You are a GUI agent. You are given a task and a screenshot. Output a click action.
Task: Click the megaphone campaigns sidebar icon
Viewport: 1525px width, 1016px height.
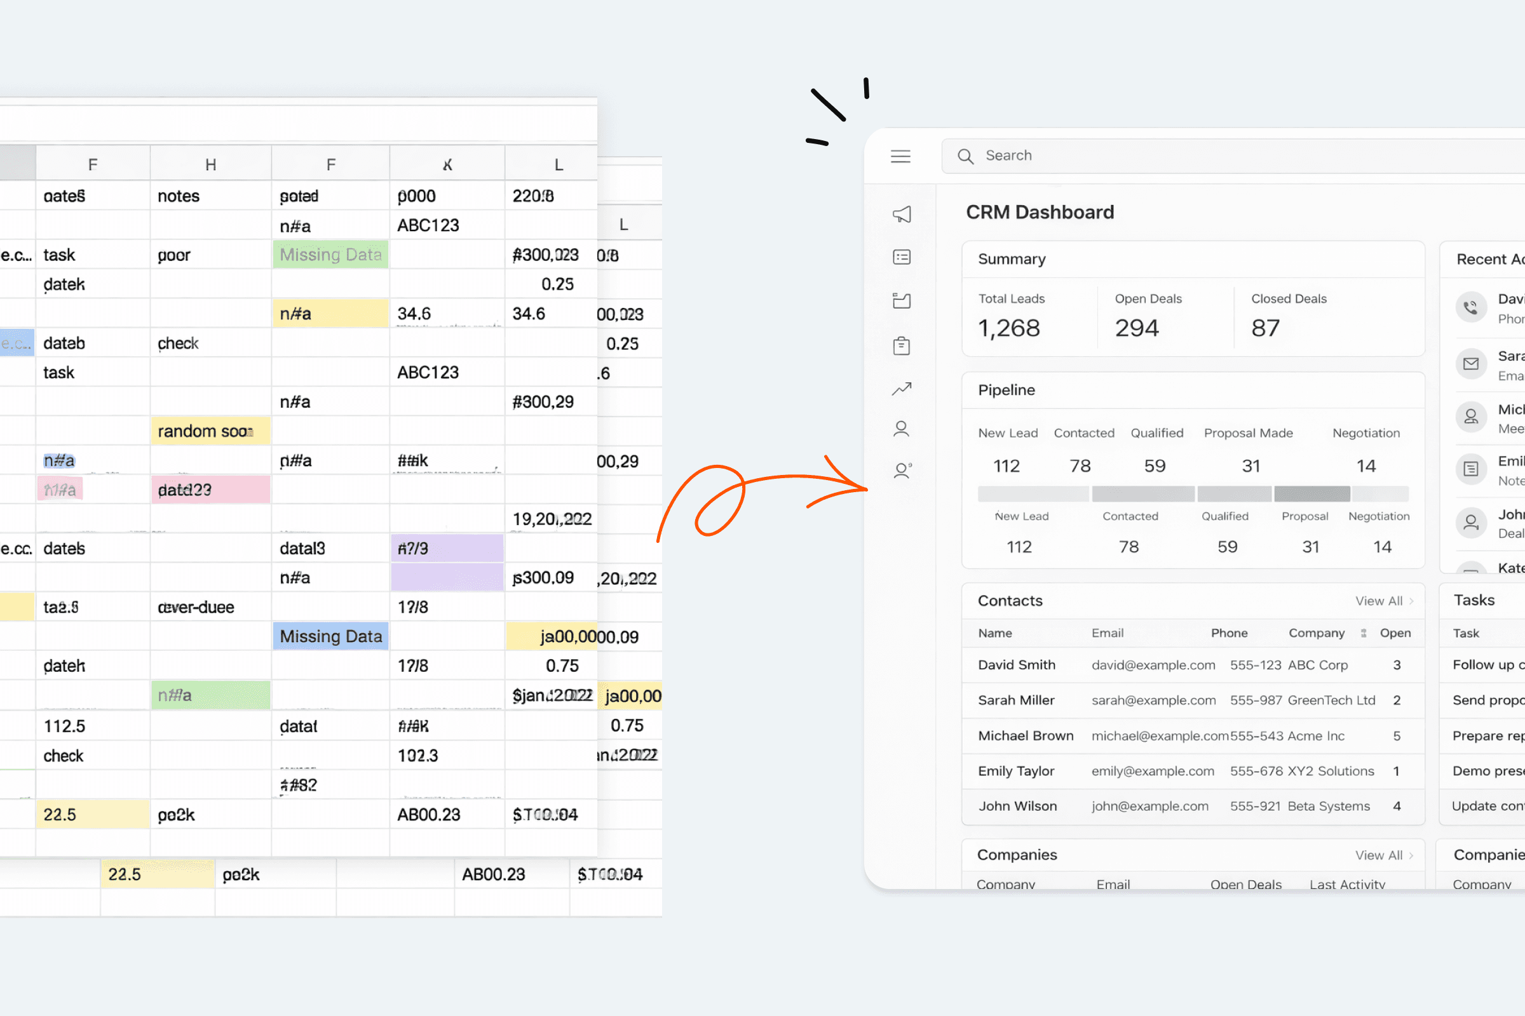point(901,214)
